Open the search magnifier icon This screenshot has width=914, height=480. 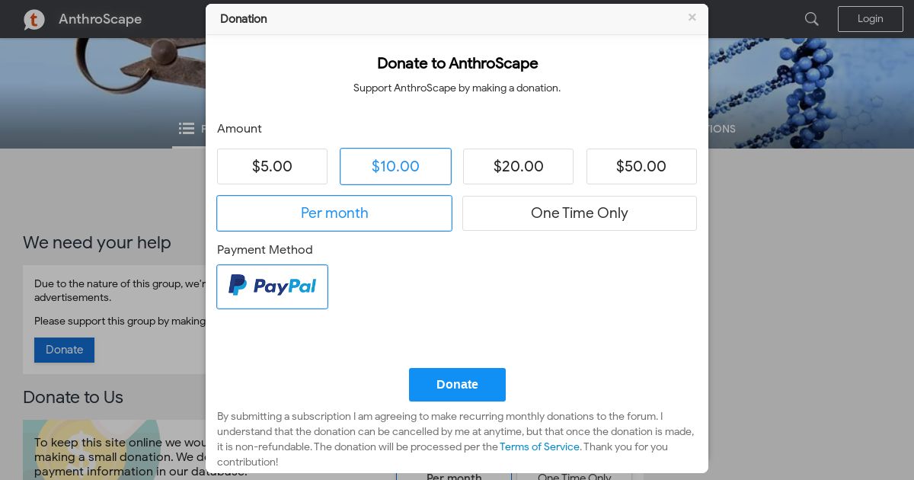point(812,19)
